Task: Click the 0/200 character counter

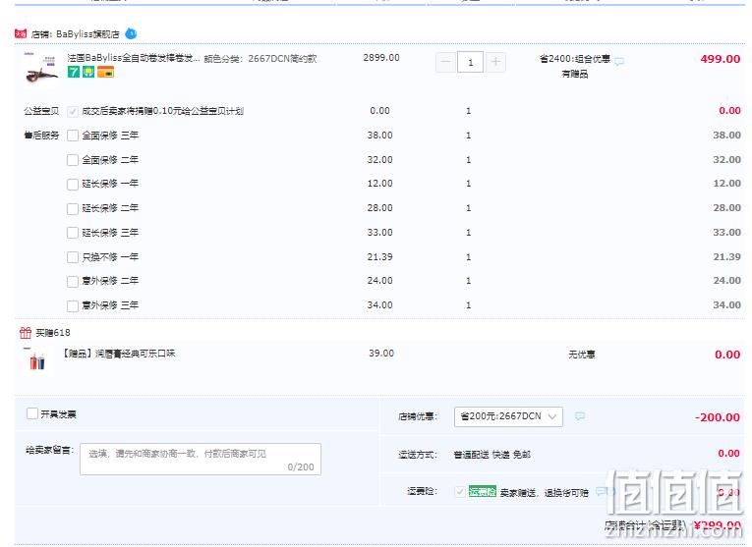Action: (x=301, y=467)
